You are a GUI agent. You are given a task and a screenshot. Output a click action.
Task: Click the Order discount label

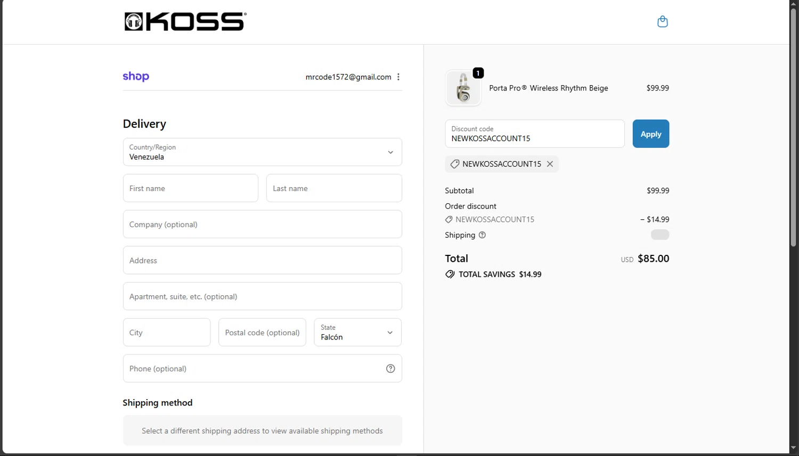tap(470, 206)
